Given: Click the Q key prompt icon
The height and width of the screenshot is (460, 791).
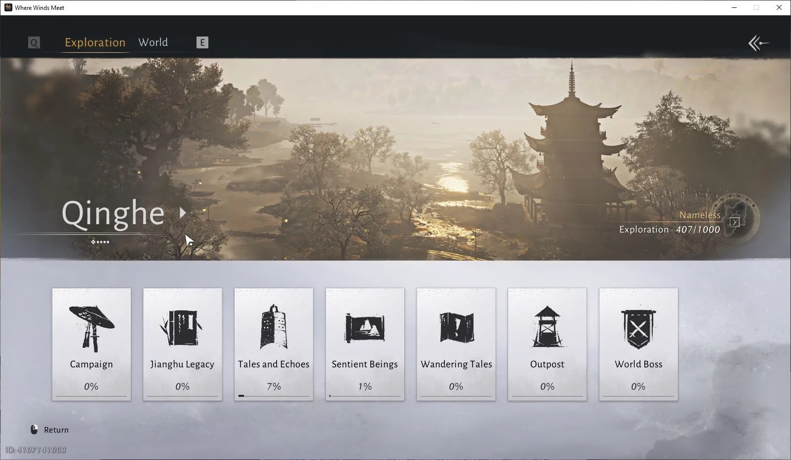Looking at the screenshot, I should click(34, 42).
